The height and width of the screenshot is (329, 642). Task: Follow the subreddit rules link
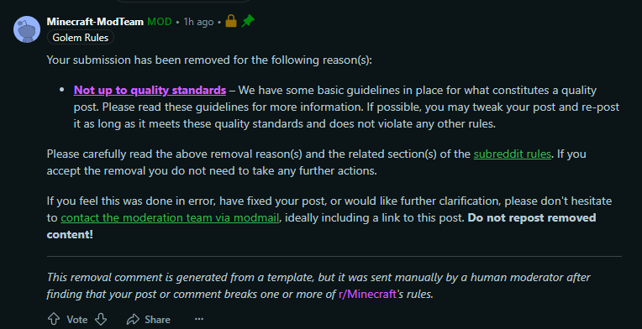tap(513, 154)
